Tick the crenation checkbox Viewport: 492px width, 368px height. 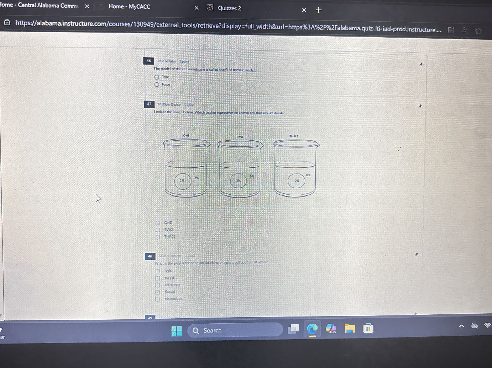pyautogui.click(x=158, y=285)
